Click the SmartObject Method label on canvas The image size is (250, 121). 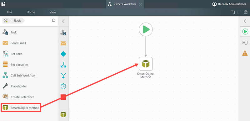(146, 76)
